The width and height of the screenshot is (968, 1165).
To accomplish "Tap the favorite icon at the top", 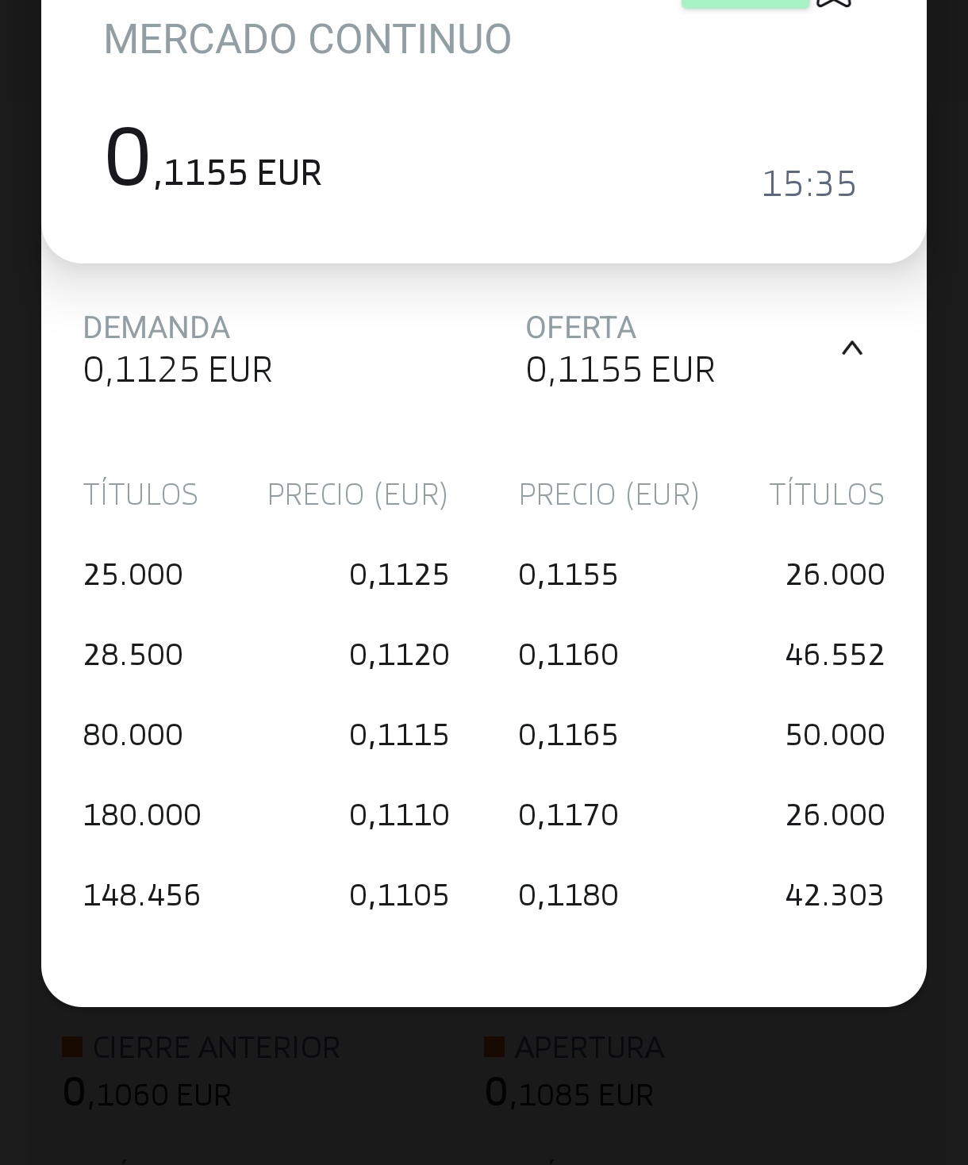I will point(833,3).
